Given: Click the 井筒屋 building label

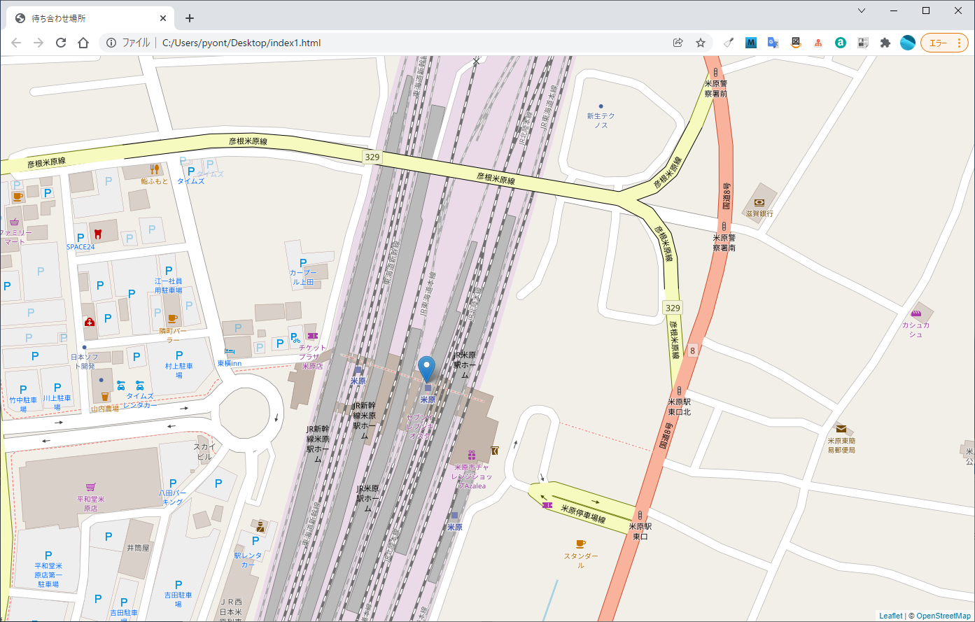Looking at the screenshot, I should tap(138, 548).
